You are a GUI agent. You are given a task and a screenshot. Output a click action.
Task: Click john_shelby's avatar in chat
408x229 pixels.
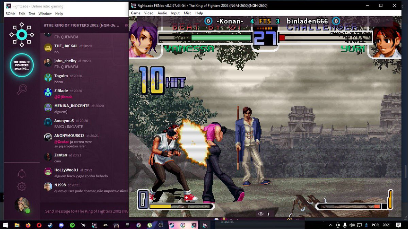pyautogui.click(x=48, y=63)
